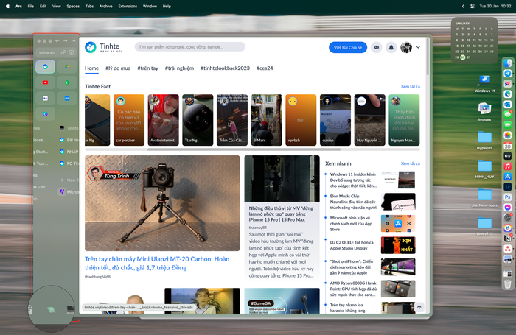
Task: Open the '#trên tay' tab
Action: [147, 68]
